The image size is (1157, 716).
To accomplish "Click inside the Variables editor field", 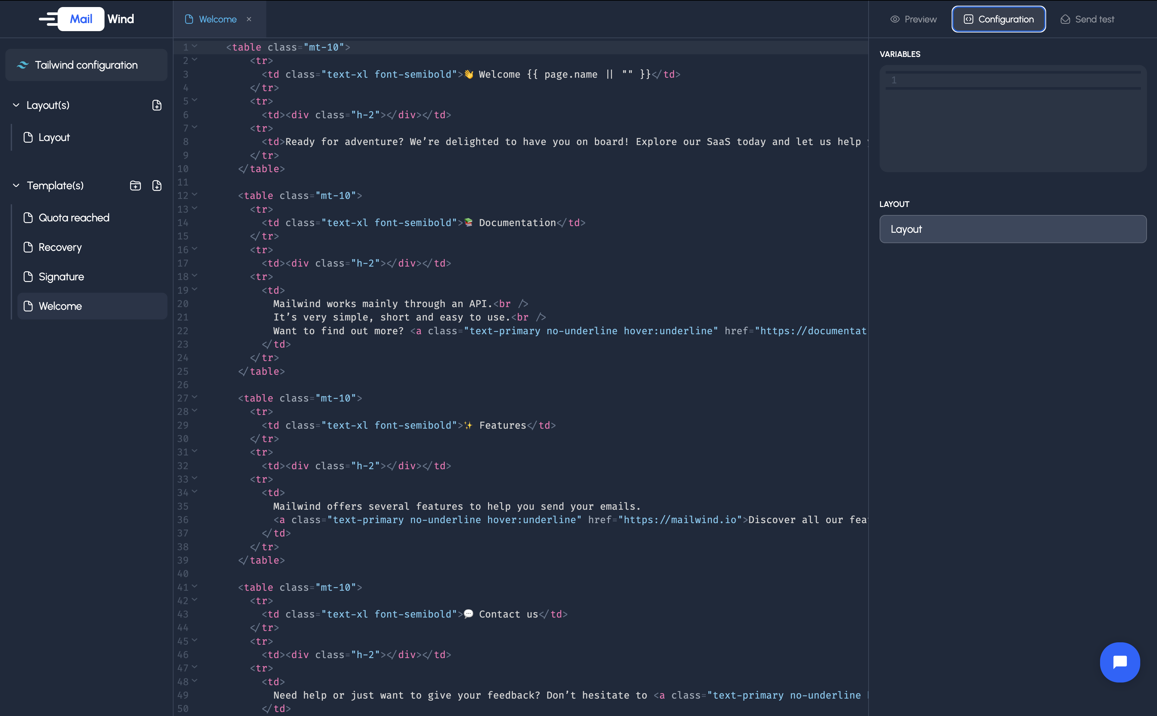I will coord(1013,119).
